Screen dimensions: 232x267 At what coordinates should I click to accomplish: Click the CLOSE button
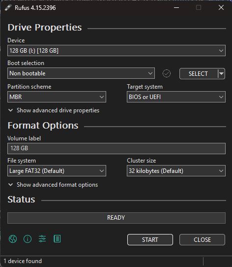[202, 240]
